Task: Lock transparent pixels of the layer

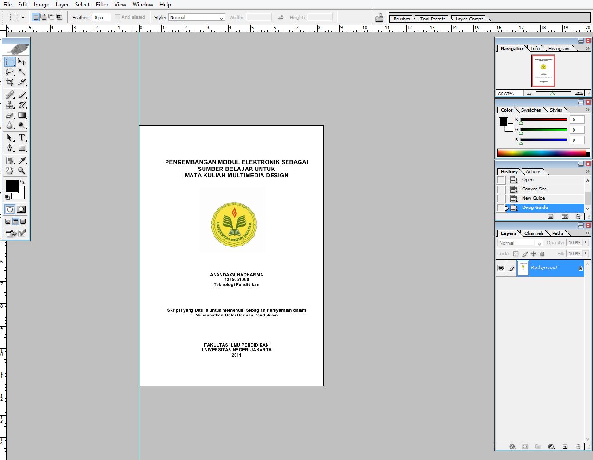Action: tap(516, 253)
